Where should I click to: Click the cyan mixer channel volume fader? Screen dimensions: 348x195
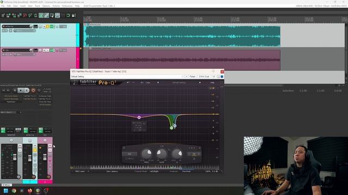[x=30, y=158]
